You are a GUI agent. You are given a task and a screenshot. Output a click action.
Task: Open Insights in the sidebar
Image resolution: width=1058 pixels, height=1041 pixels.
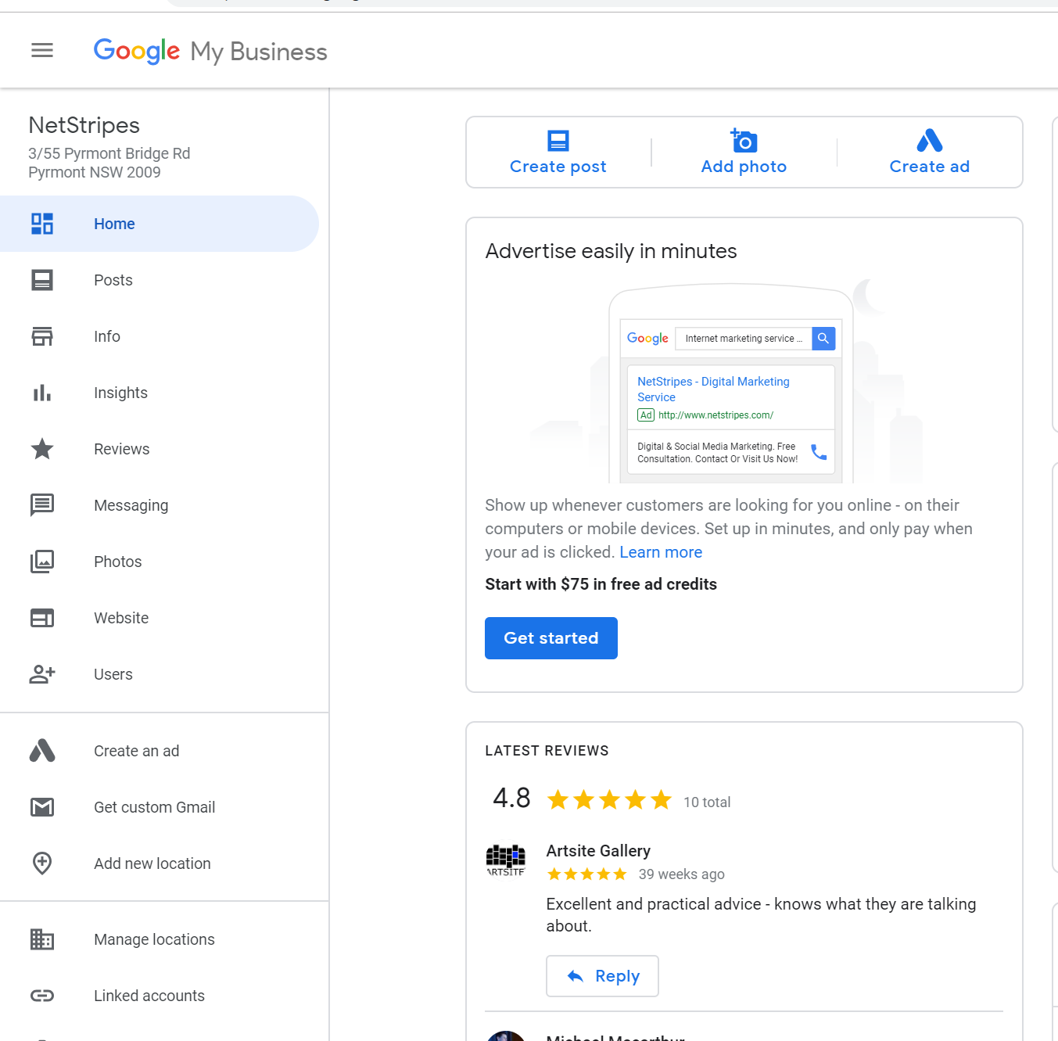click(160, 393)
